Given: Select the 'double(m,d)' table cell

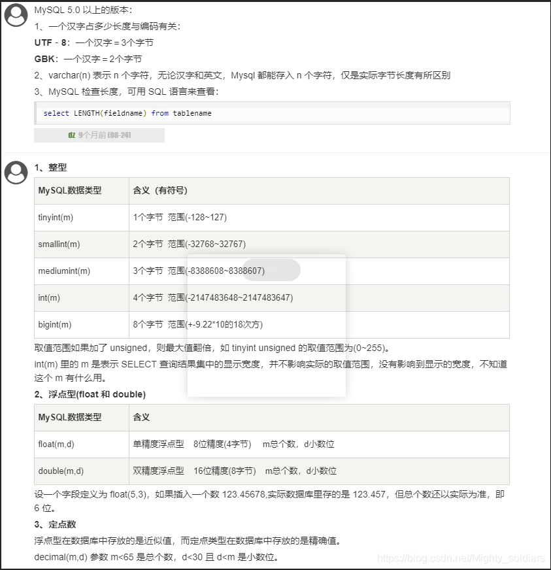Looking at the screenshot, I should pos(82,471).
